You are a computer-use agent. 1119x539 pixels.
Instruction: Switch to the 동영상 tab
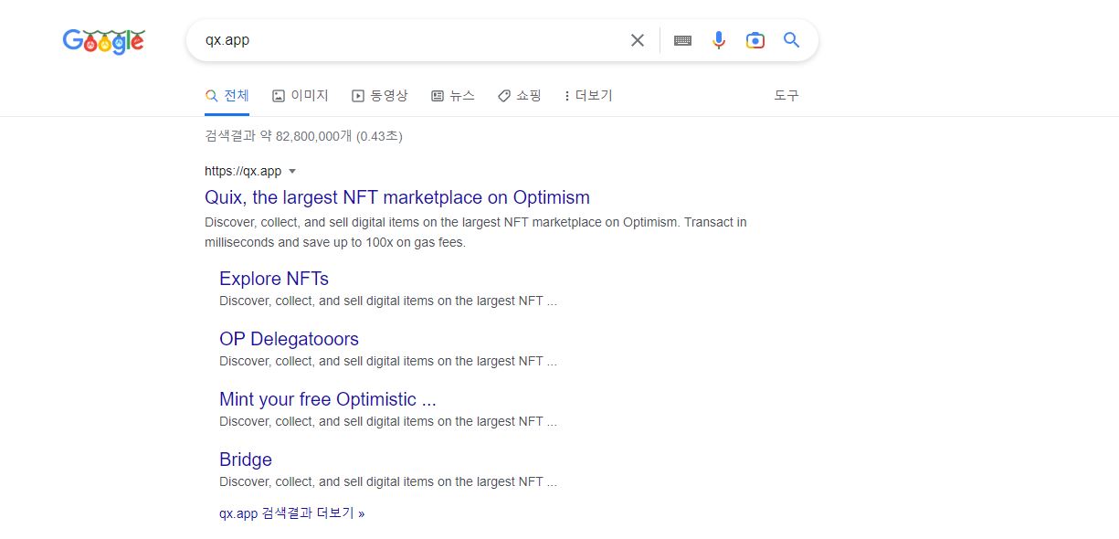(x=380, y=95)
